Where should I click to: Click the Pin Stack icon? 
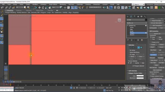(128, 40)
